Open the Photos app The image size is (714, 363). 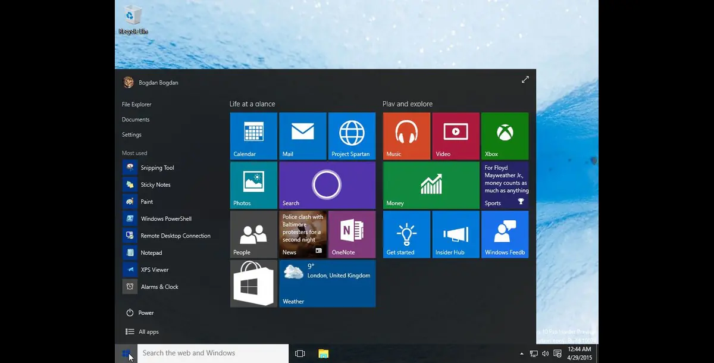[x=253, y=185]
